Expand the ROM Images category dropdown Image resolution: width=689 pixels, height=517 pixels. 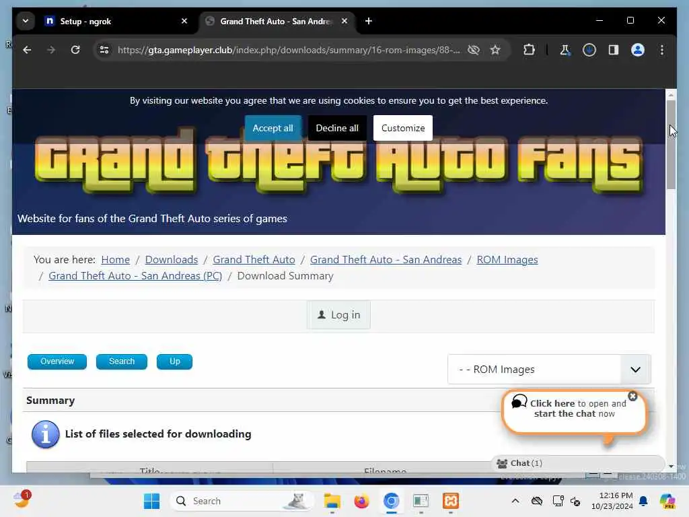(549, 370)
